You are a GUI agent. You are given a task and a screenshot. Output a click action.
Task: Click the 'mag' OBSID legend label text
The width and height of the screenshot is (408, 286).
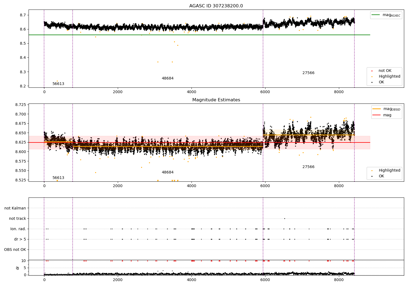click(x=392, y=109)
